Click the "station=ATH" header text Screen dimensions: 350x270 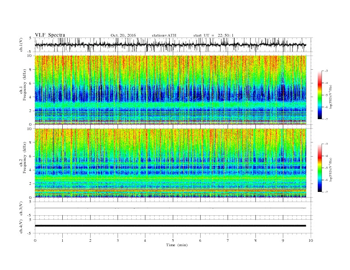164,35
